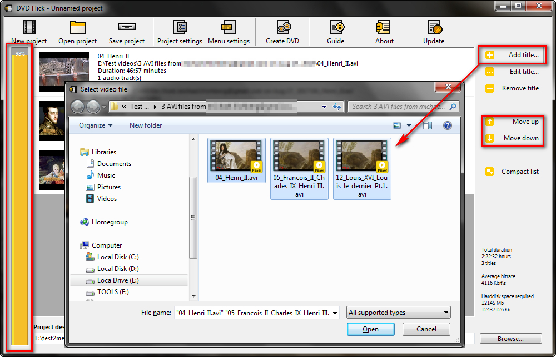Viewport: 556px width, 357px height.
Task: Click the New project toolbar icon
Action: [x=29, y=28]
